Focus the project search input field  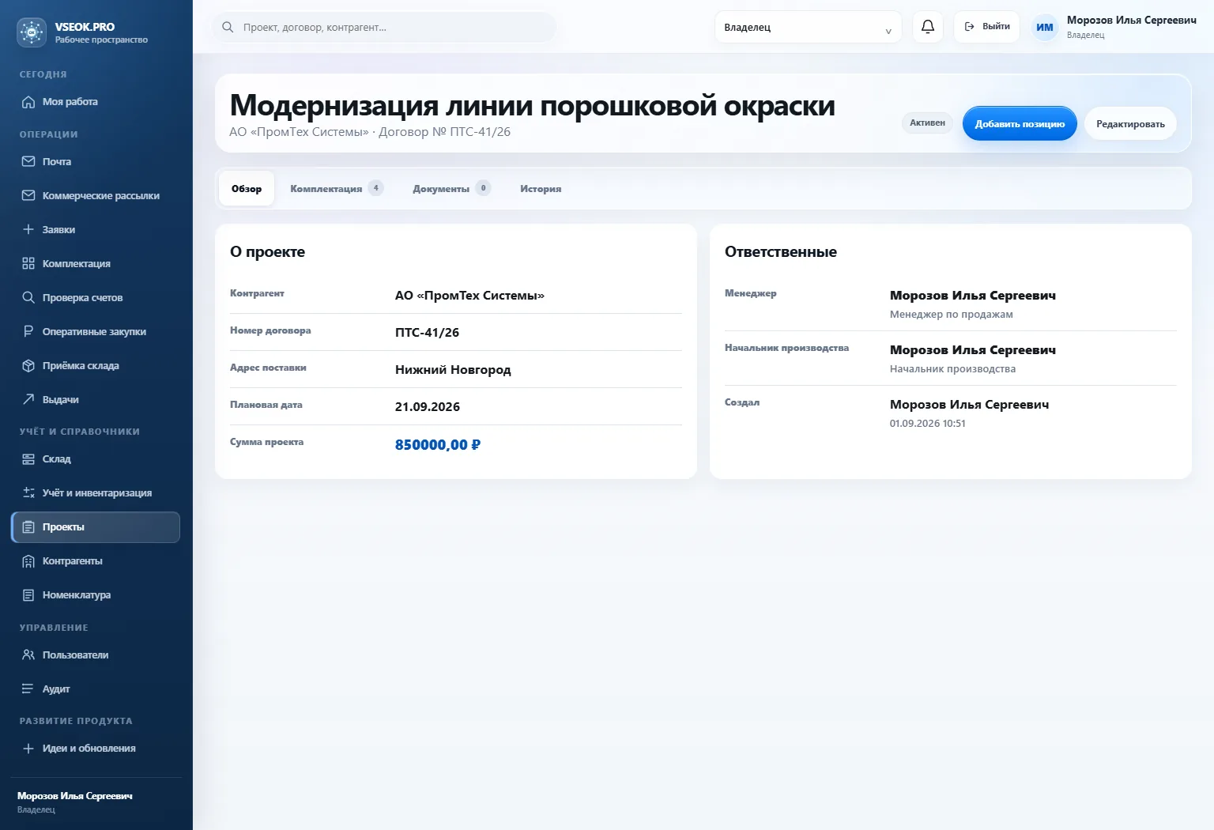384,27
